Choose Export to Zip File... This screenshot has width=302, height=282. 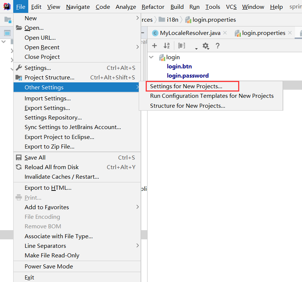click(77, 146)
